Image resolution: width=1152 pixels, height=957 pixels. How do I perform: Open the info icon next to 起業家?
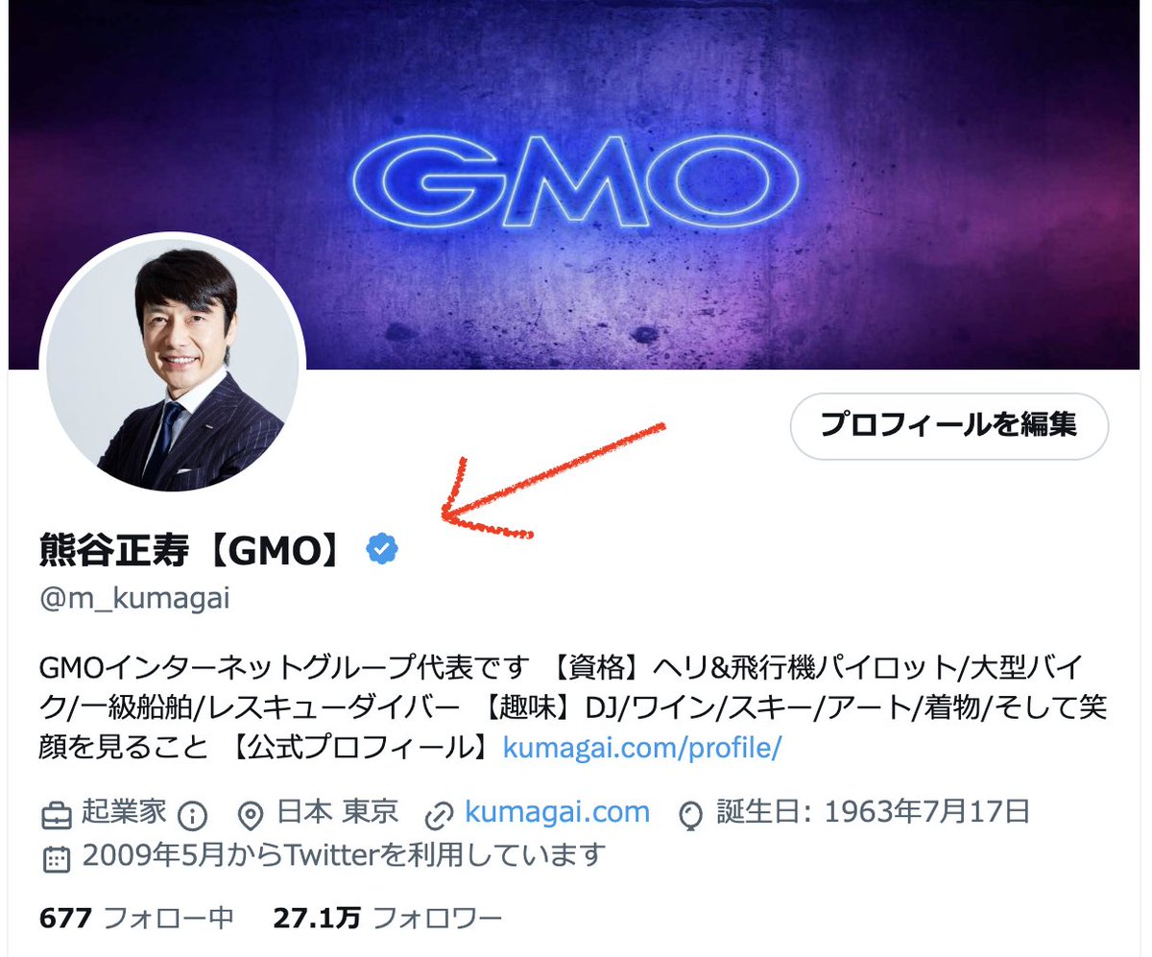[x=193, y=816]
